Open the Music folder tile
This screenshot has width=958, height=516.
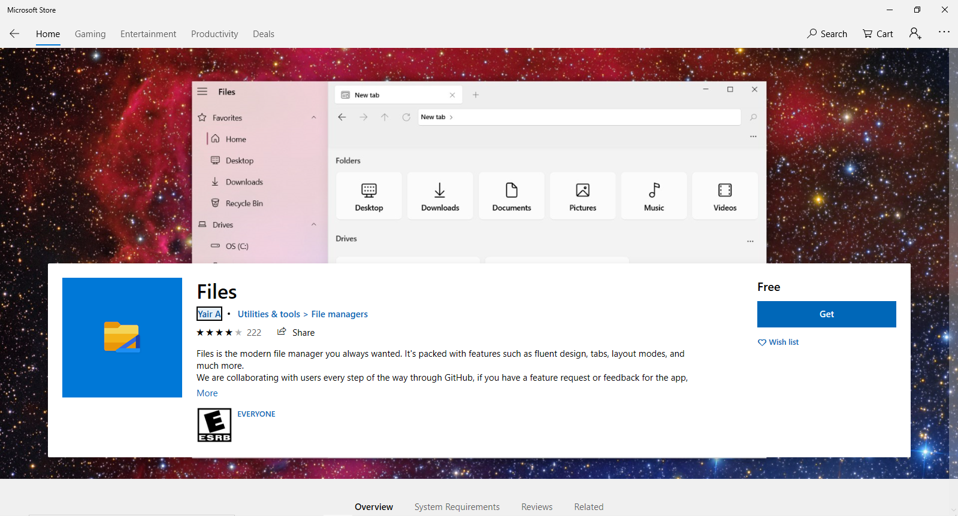tap(654, 196)
